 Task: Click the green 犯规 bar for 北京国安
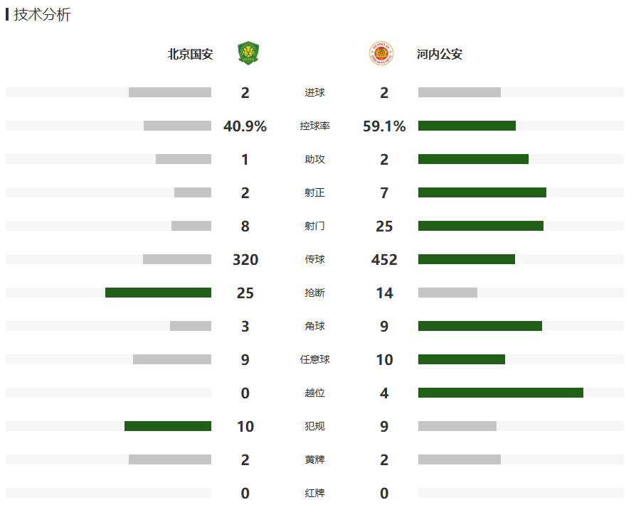click(168, 426)
